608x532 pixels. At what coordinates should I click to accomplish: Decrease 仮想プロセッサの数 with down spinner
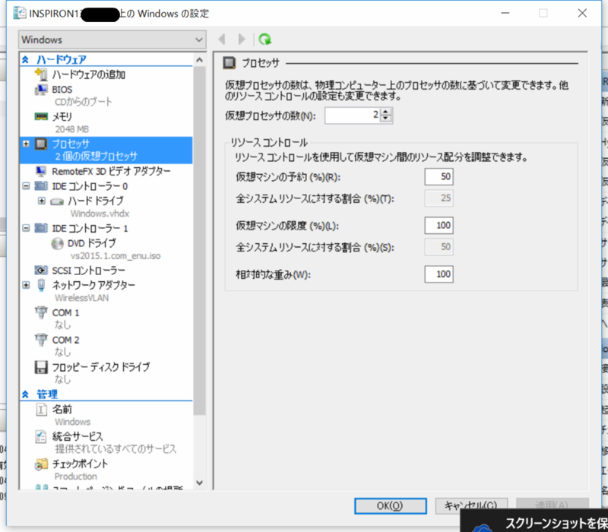click(385, 119)
